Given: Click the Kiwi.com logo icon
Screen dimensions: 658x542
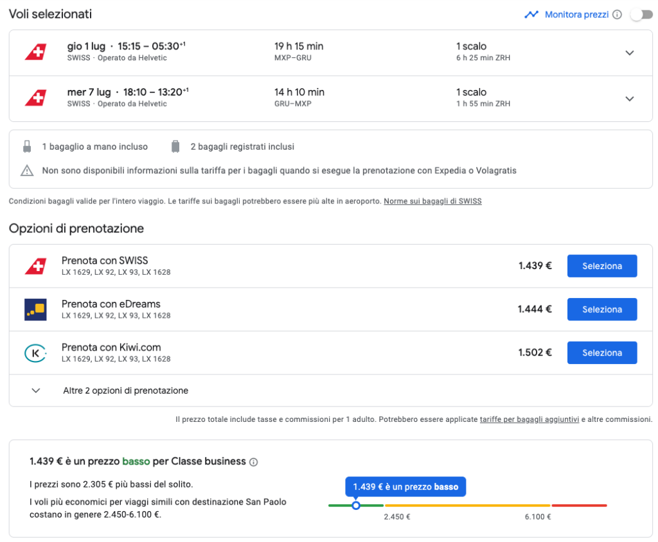Looking at the screenshot, I should (36, 353).
